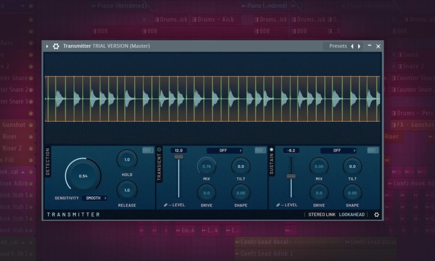Click the Transient section help icon

(x=260, y=150)
